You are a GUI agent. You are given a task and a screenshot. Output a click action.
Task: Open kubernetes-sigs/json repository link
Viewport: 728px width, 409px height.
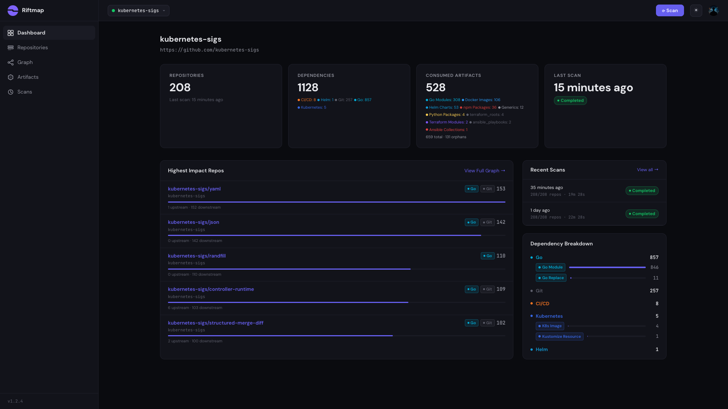click(193, 222)
